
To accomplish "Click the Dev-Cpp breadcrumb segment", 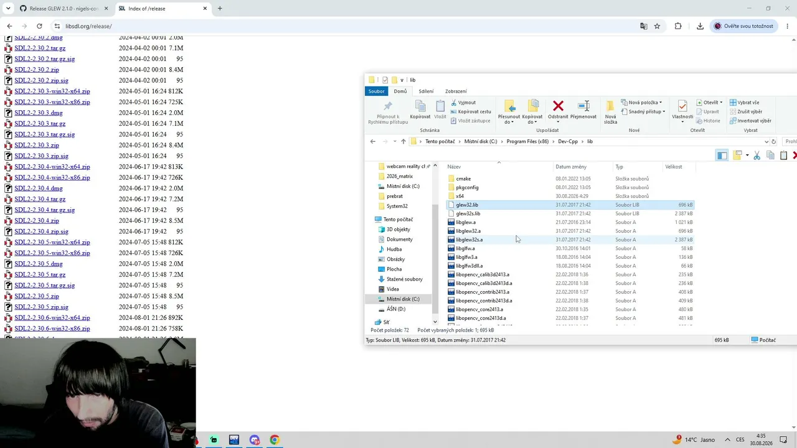I will (x=567, y=141).
